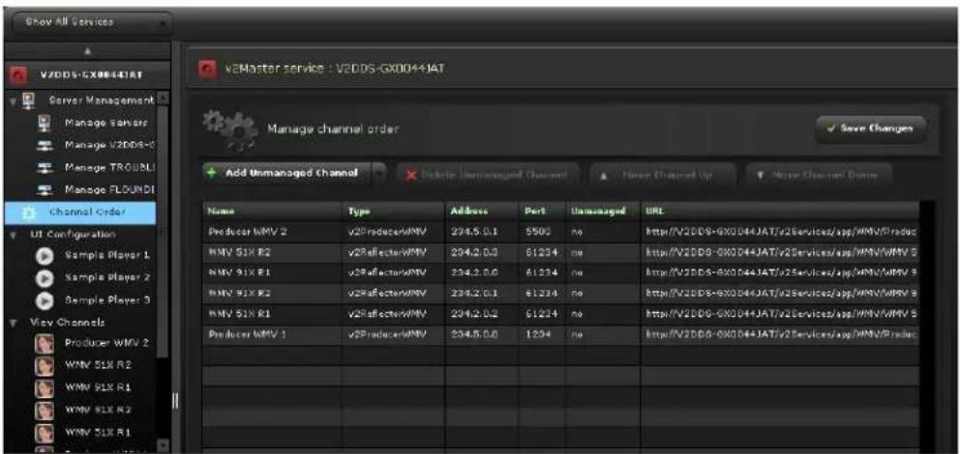Sort by the Address column header
Image resolution: width=960 pixels, height=454 pixels.
pyautogui.click(x=482, y=211)
